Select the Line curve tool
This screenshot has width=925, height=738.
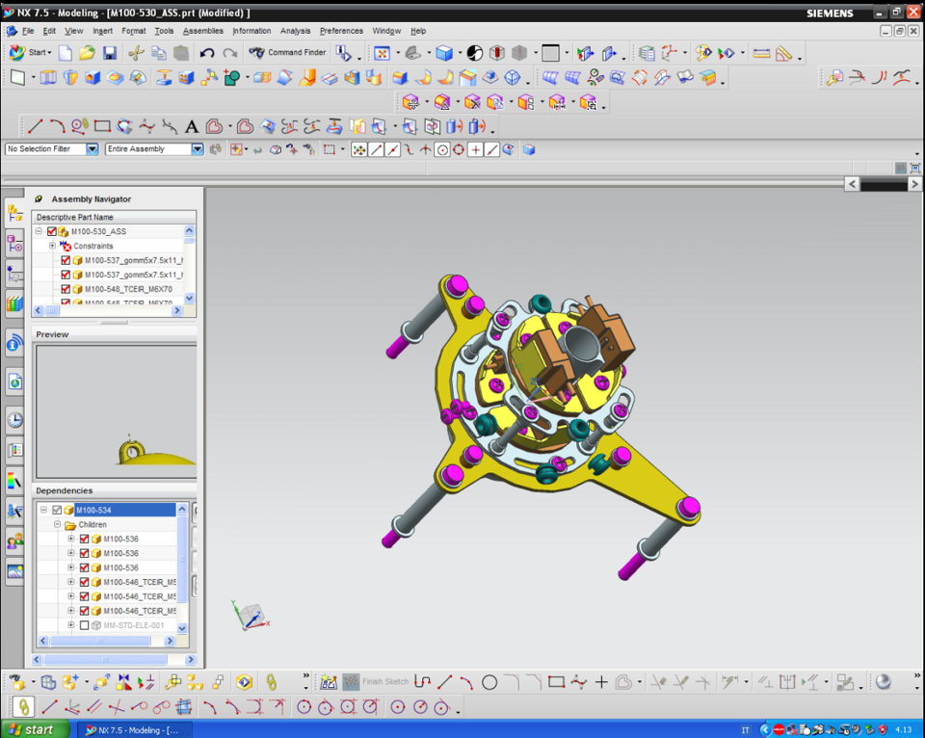coord(36,125)
